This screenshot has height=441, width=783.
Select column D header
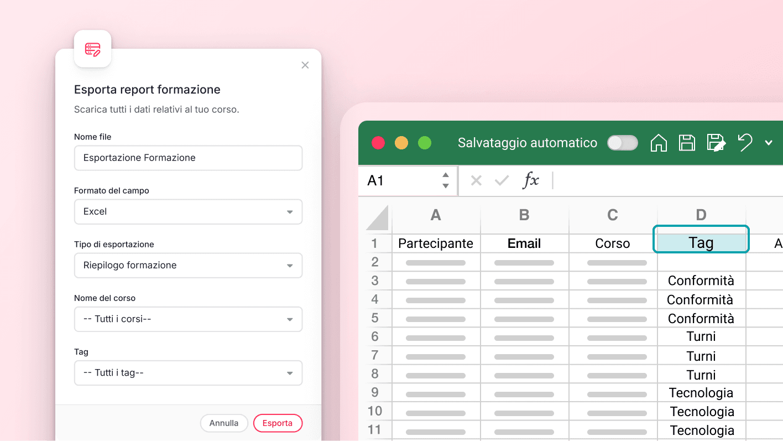(x=701, y=215)
